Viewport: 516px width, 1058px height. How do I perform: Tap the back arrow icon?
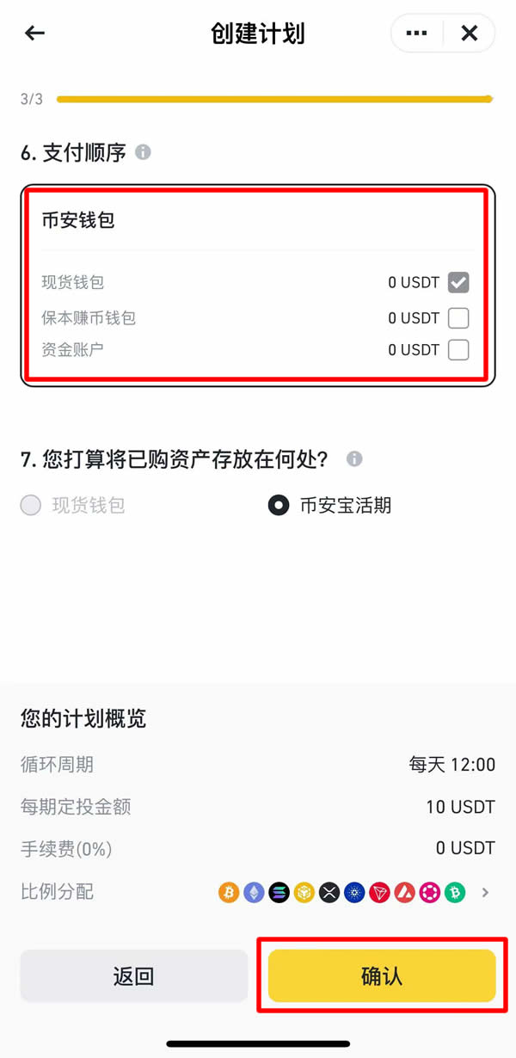(34, 34)
